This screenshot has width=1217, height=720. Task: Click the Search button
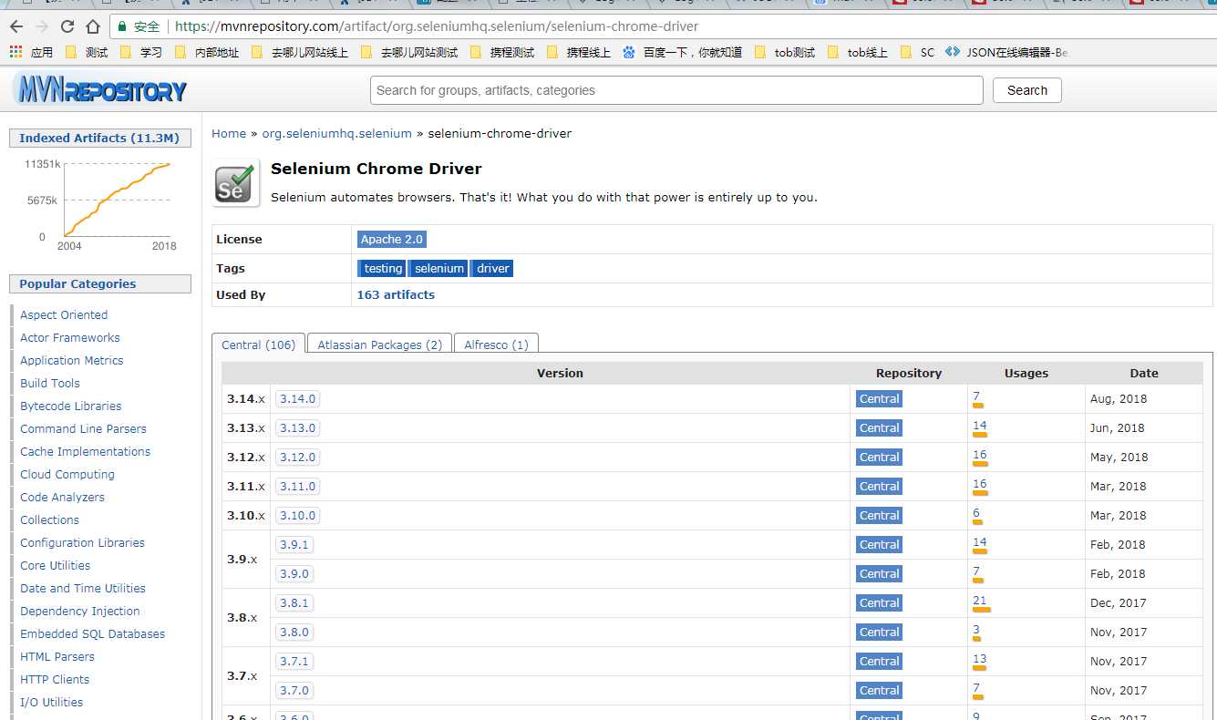(1027, 90)
